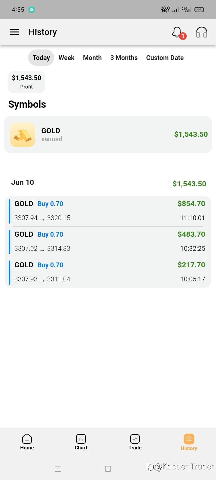Open customer support headset icon

pos(201,32)
